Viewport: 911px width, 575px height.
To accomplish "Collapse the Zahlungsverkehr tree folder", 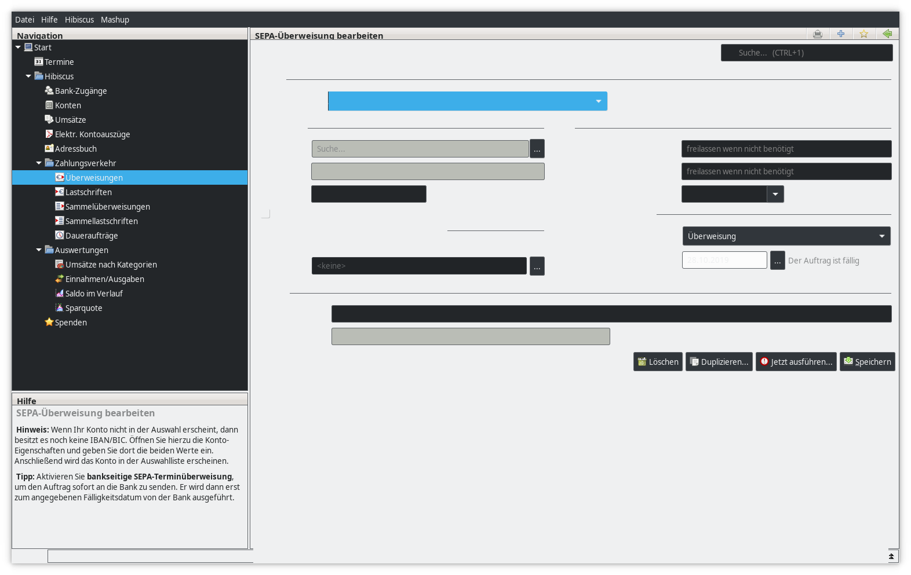I will click(x=39, y=163).
